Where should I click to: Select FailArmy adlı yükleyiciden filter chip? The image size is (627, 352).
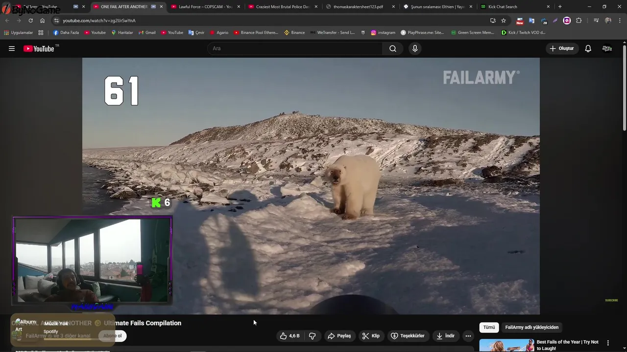point(531,327)
